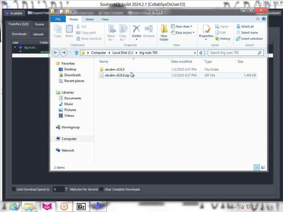This screenshot has width=283, height=212.
Task: Select Homegroup in navigation pane
Action: point(68,127)
